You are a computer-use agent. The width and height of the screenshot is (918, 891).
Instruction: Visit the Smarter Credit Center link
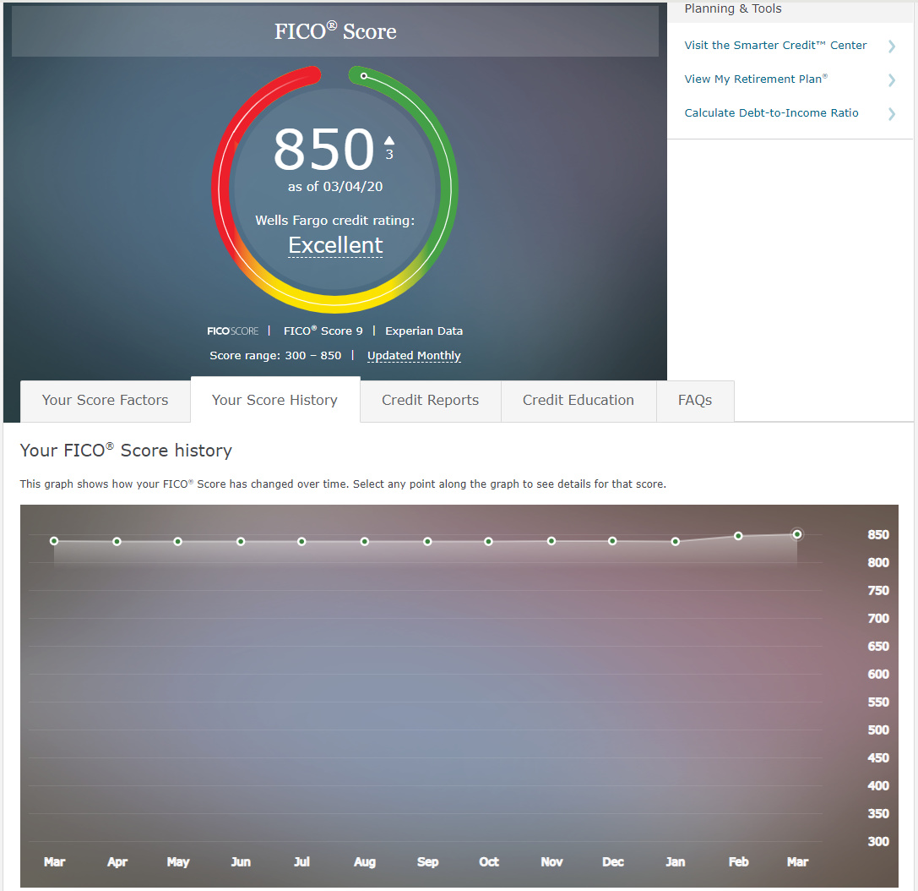775,45
